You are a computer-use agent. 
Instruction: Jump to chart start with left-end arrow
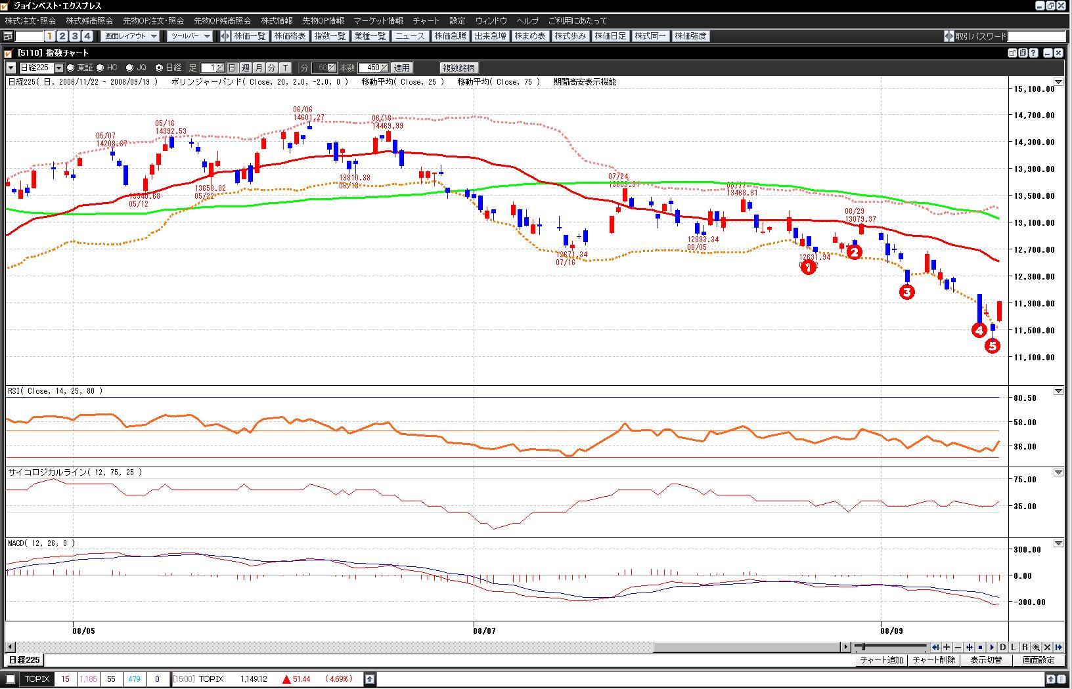(x=935, y=647)
